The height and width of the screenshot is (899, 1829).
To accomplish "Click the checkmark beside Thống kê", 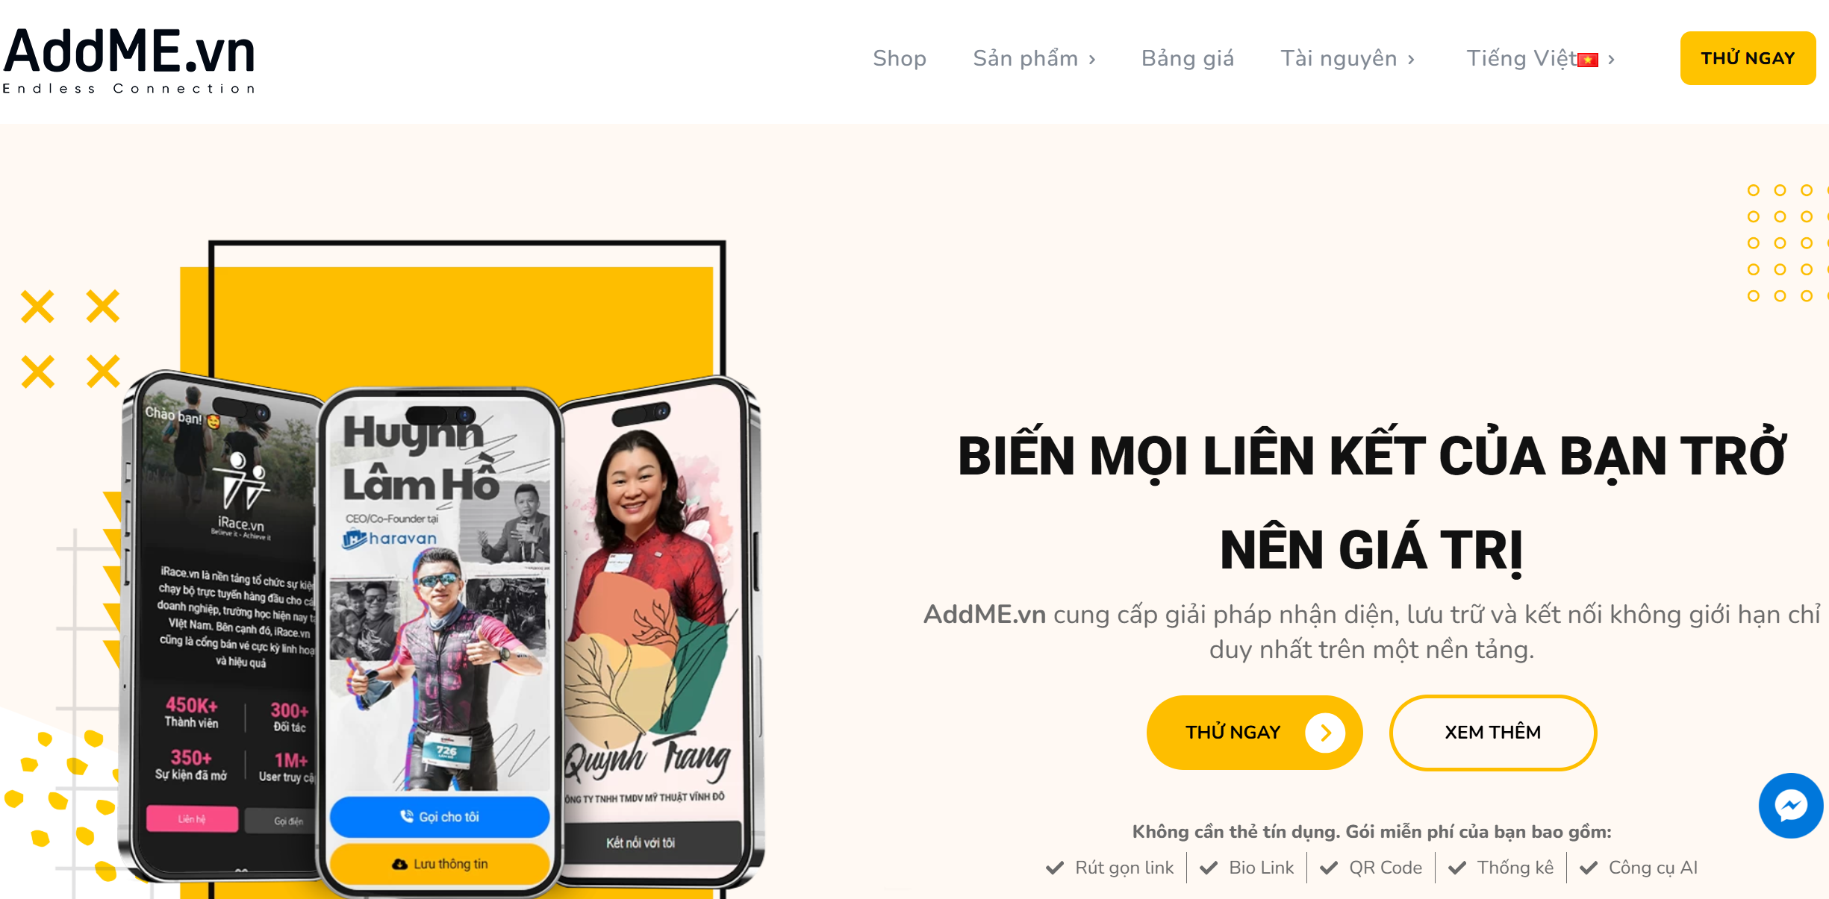I will pos(1456,868).
